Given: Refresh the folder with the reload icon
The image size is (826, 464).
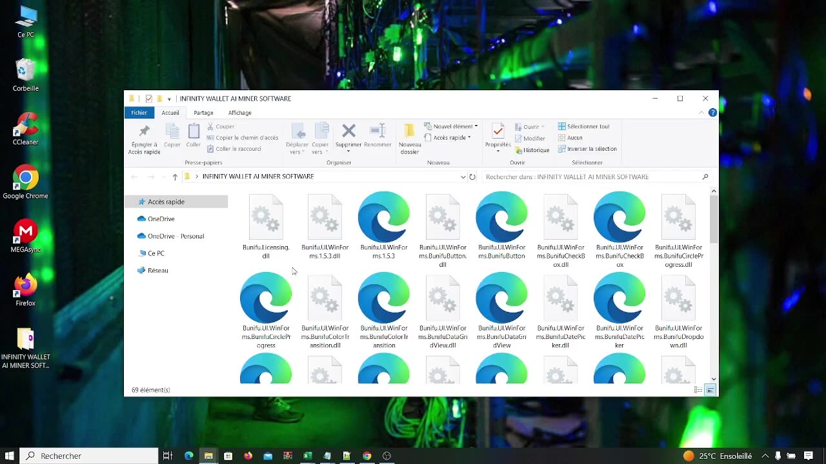Looking at the screenshot, I should [472, 177].
